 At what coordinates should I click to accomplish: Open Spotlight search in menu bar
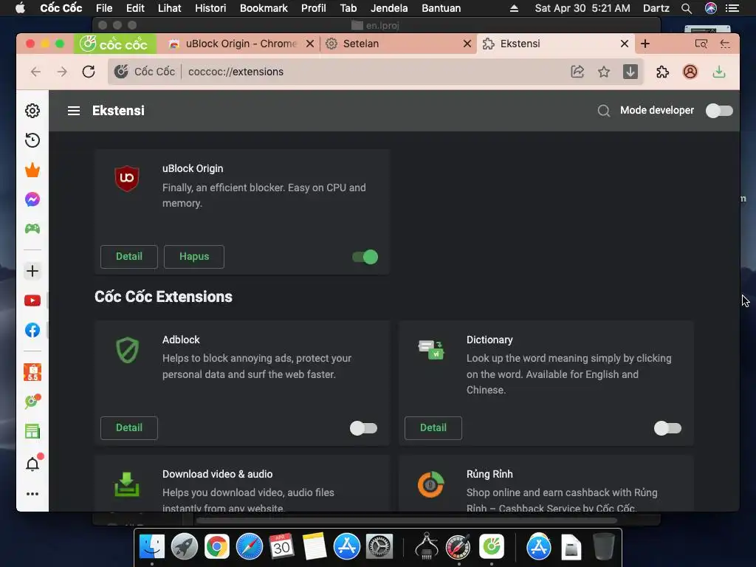[686, 8]
